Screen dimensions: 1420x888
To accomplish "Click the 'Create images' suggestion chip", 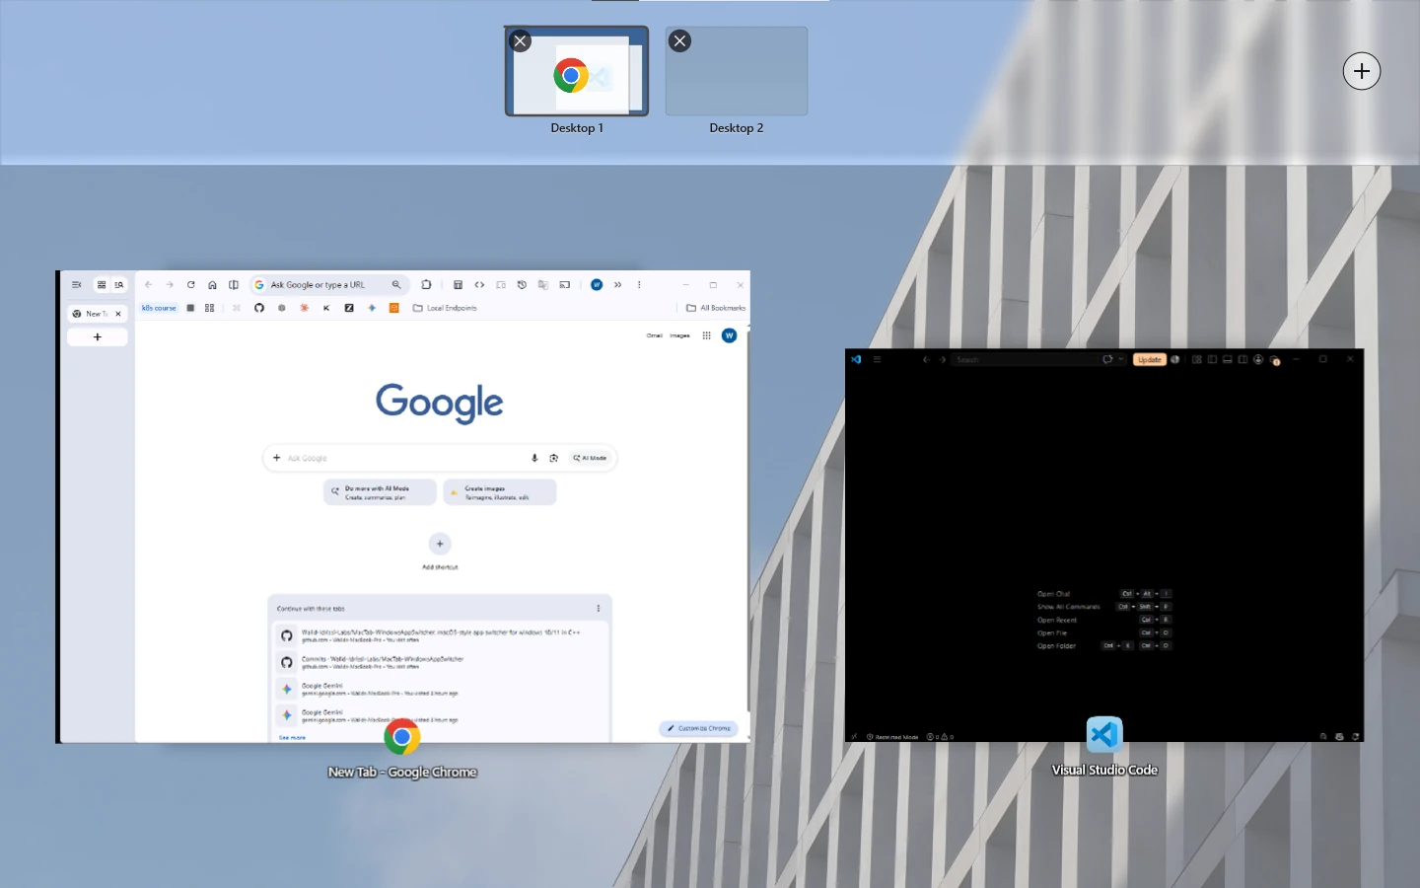I will point(500,492).
